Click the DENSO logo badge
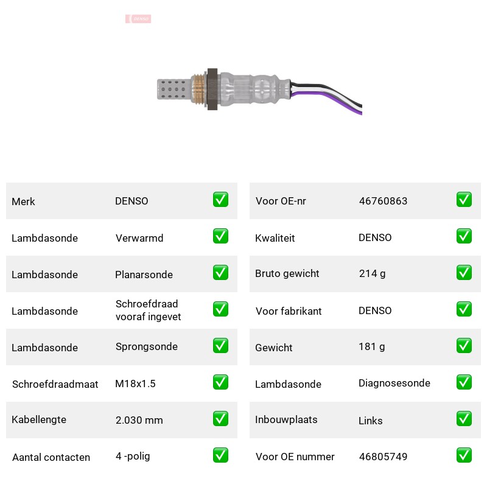487x487 pixels. (138, 19)
